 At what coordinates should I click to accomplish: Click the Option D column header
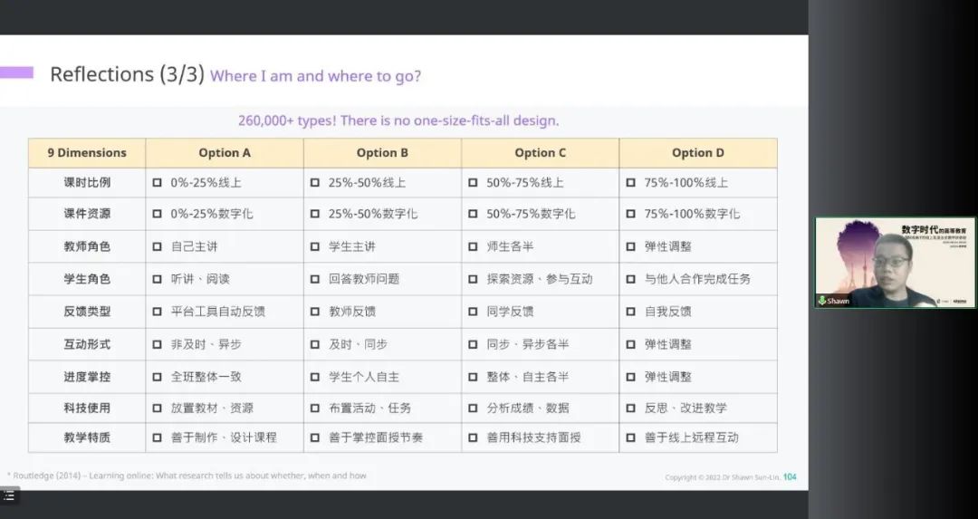[697, 153]
